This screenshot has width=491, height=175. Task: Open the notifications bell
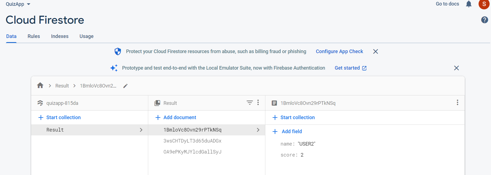(469, 4)
